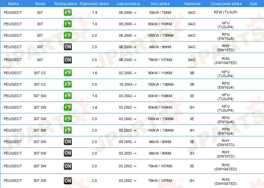Click the Opis column header
Image resolution: width=264 pixels, height=188 pixels.
[253, 4]
